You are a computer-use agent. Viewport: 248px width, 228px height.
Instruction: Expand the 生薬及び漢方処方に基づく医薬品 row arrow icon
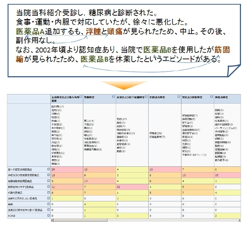pyautogui.click(x=48, y=210)
